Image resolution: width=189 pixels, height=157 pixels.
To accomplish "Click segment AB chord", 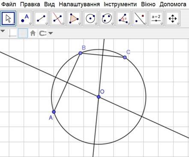I will (67, 83).
